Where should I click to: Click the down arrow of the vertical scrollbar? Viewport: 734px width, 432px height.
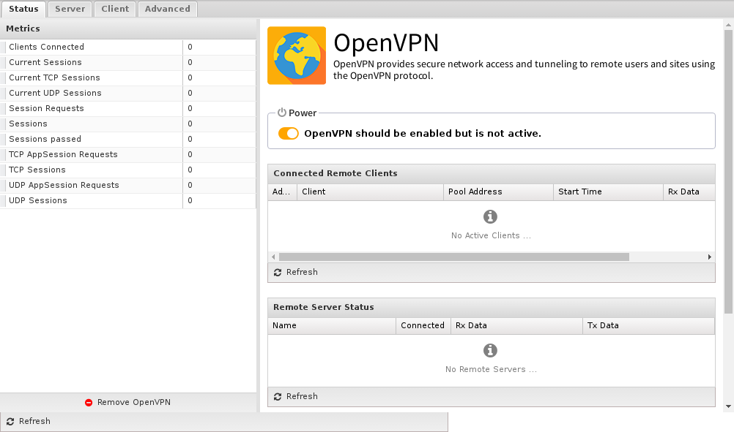pos(728,406)
